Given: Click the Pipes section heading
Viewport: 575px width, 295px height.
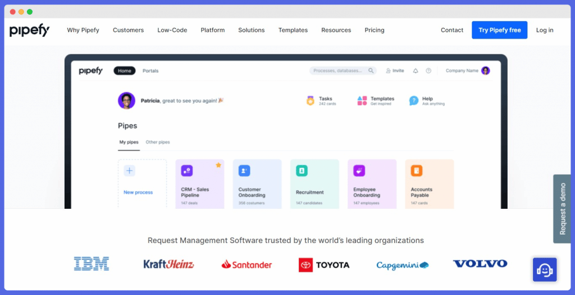Looking at the screenshot, I should (x=127, y=126).
